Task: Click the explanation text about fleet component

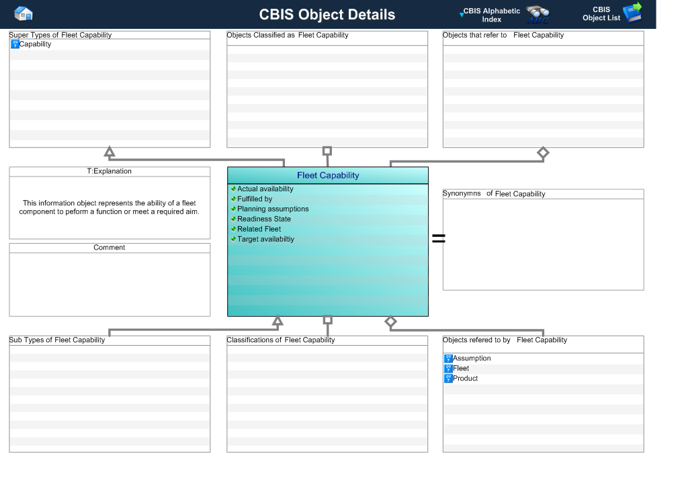Action: click(110, 207)
